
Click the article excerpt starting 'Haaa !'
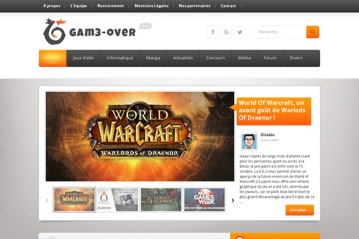pos(277,179)
